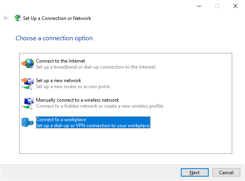Click the Set up a new network icon
The image size is (245, 181).
(28, 83)
